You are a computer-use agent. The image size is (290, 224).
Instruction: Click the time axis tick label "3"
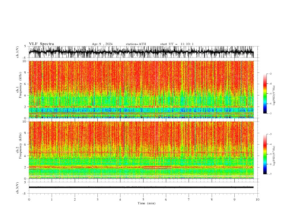(97, 199)
